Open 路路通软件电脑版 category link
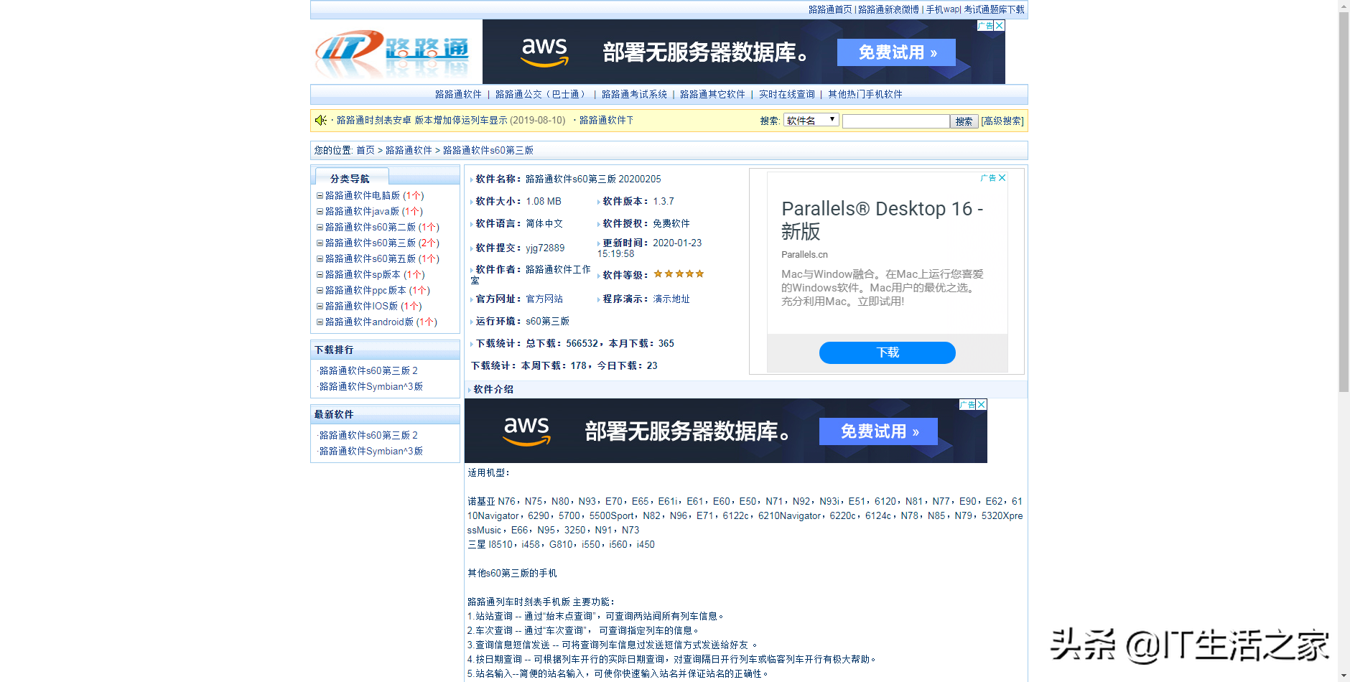 363,195
